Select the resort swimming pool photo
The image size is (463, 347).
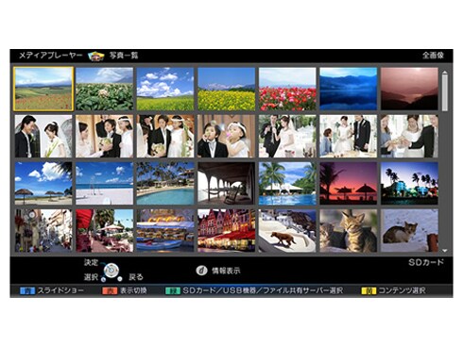(x=165, y=184)
